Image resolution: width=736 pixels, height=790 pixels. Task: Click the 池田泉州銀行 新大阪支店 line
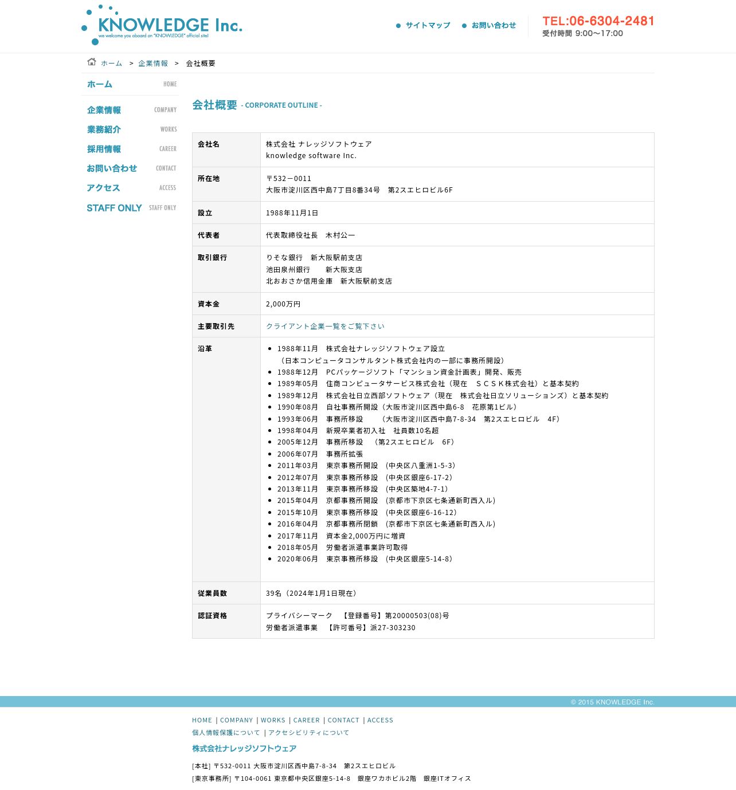click(314, 270)
